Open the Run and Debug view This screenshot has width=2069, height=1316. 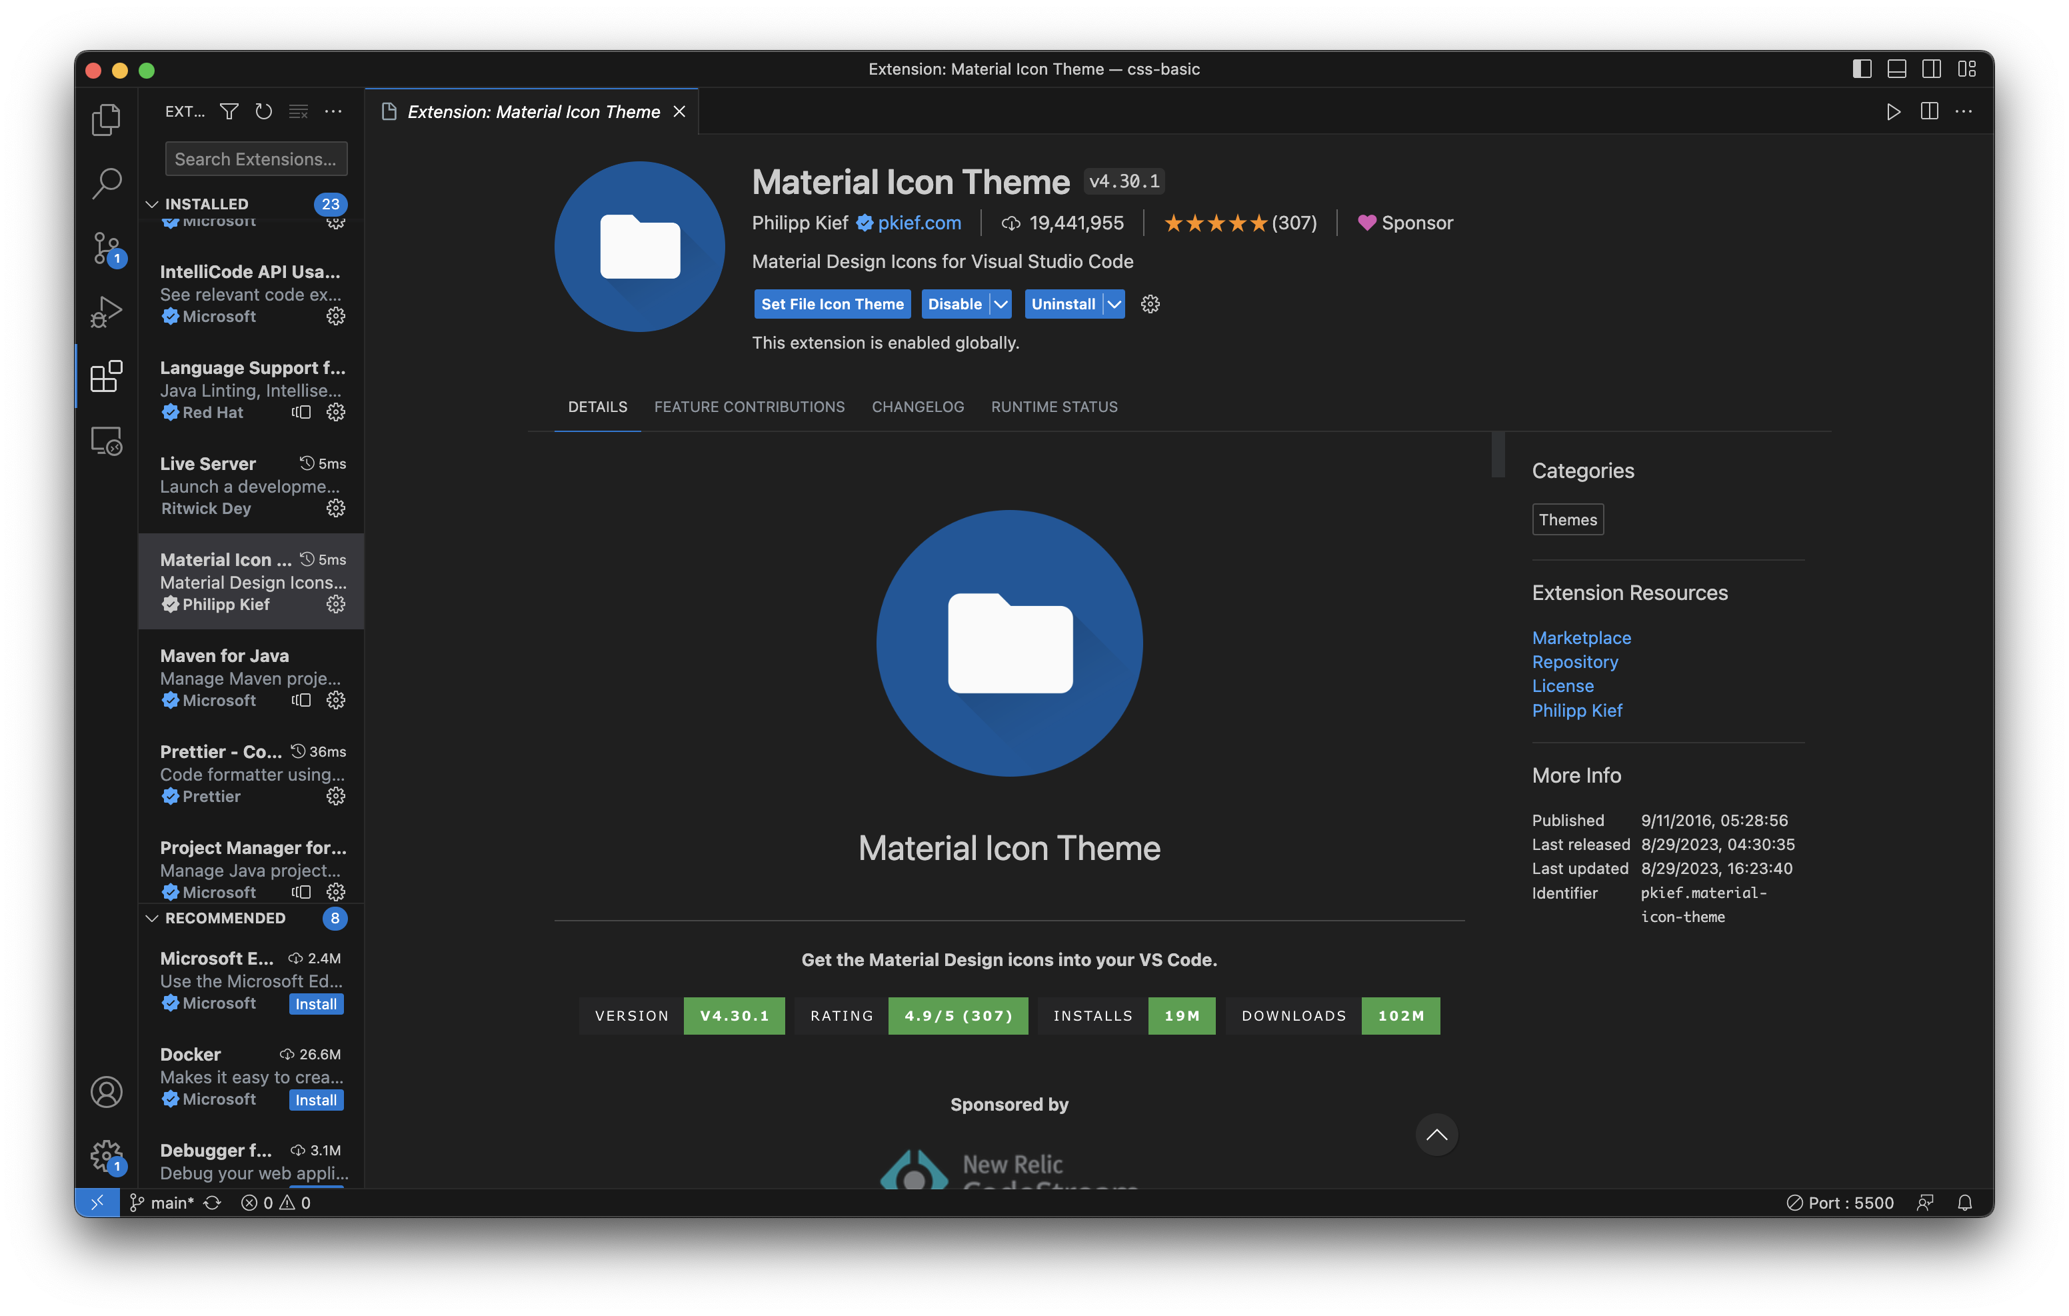[106, 311]
